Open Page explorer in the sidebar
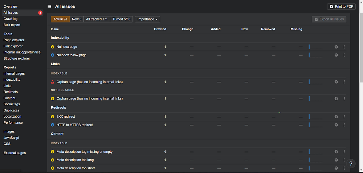 14,40
